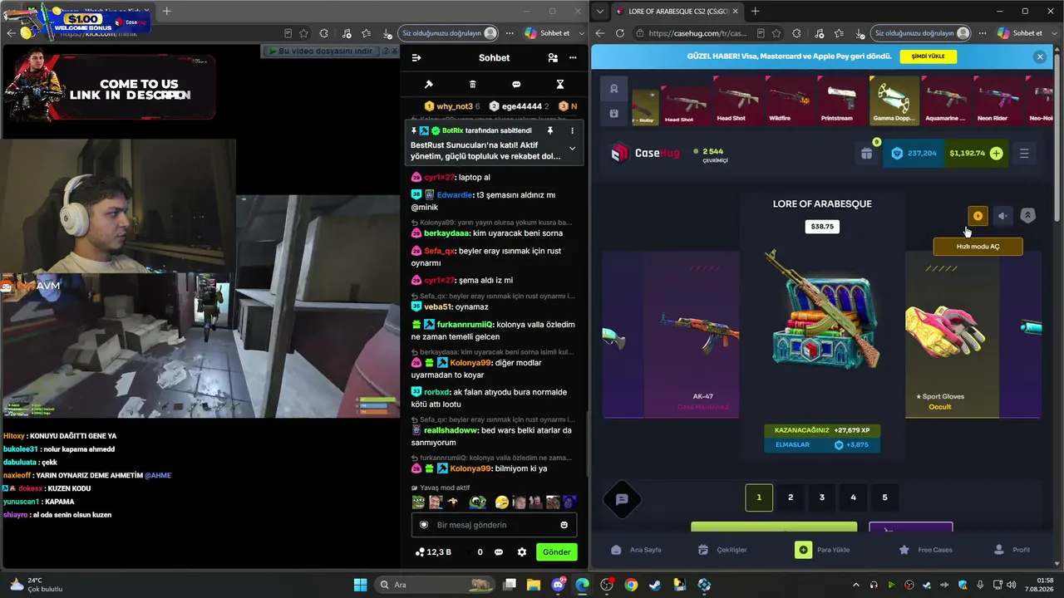This screenshot has width=1064, height=598.
Task: Click the ŞİMDİ YÜKLE yellow button
Action: click(928, 56)
